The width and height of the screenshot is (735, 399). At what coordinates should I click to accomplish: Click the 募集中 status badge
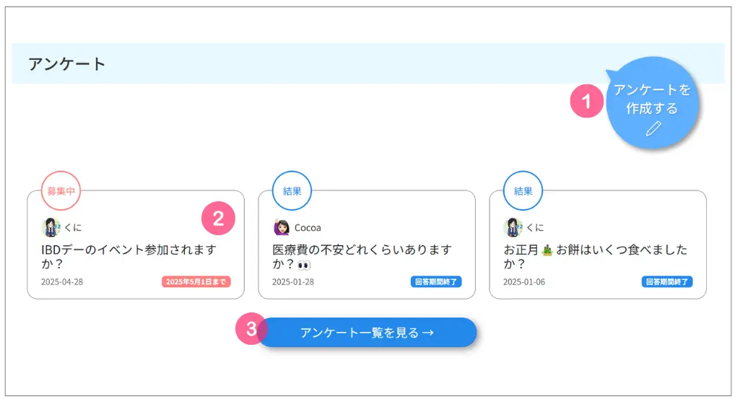click(61, 191)
